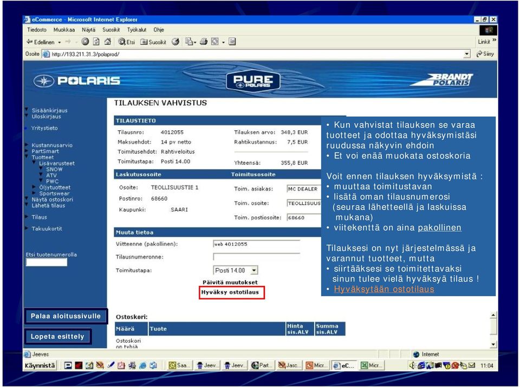This screenshot has width=520, height=387.
Task: Click the Stop loading toolbar icon
Action: [x=85, y=42]
